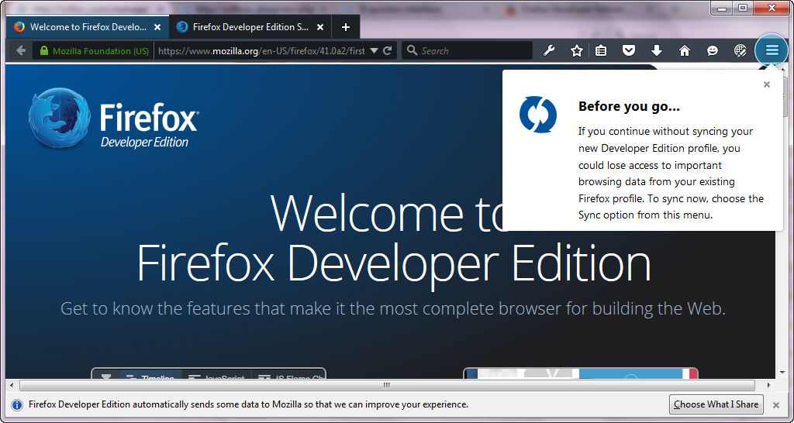
Task: Close the Before you go popup
Action: click(x=767, y=84)
